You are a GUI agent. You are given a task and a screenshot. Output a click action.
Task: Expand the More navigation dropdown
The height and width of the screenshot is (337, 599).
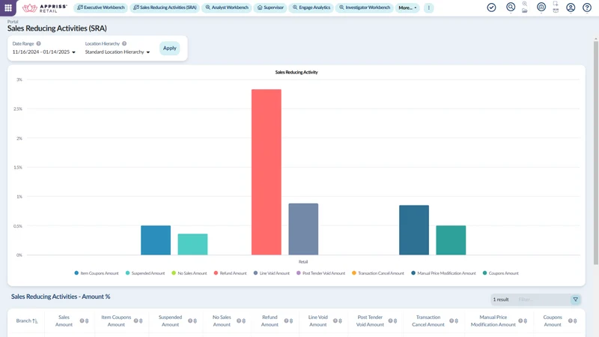click(407, 7)
